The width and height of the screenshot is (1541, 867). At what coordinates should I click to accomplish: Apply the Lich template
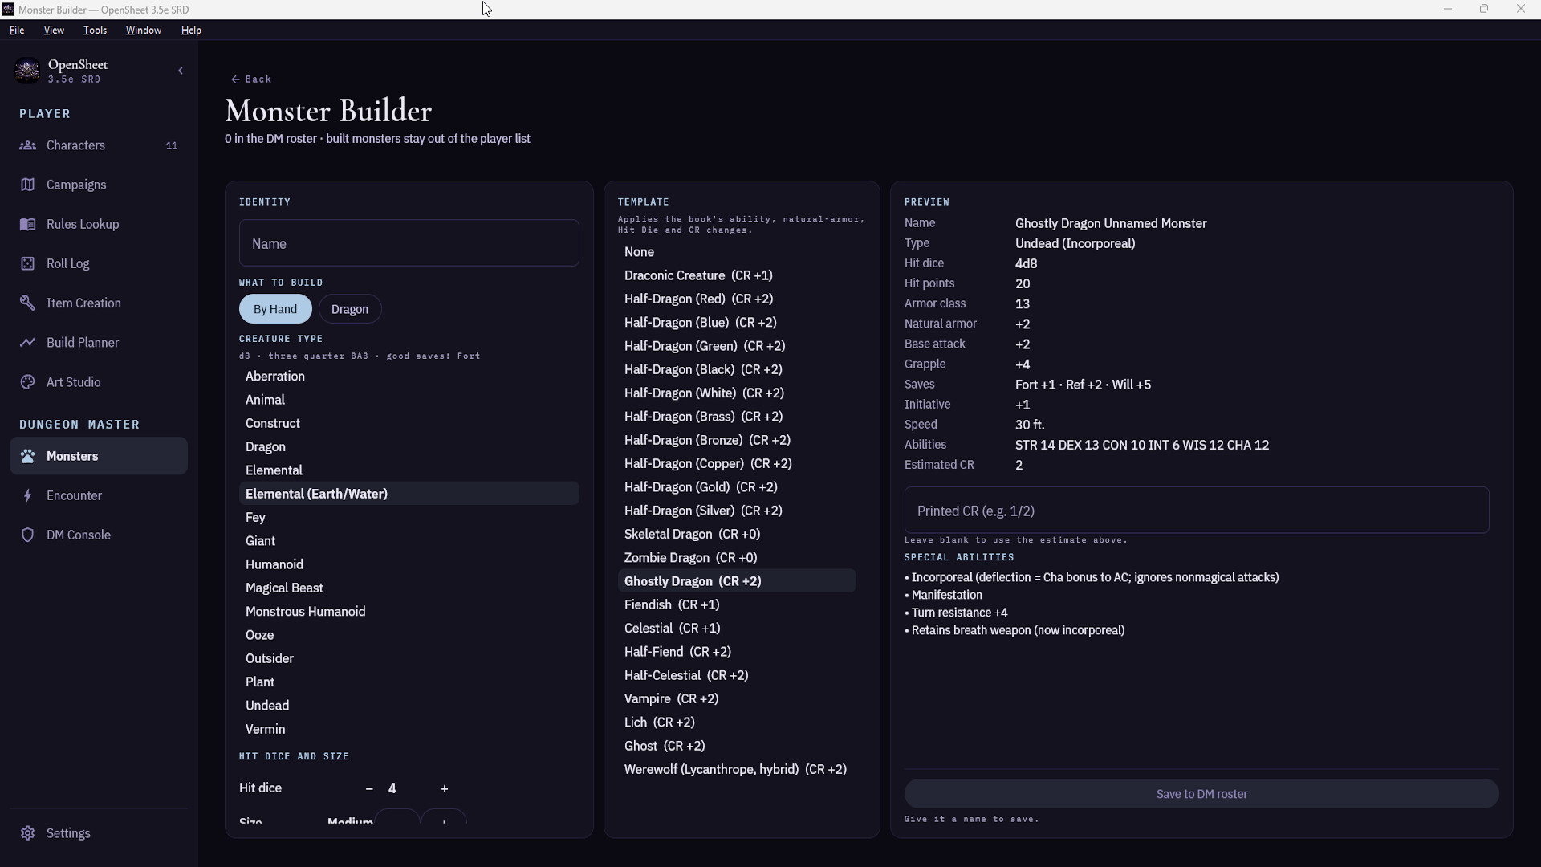(x=737, y=722)
